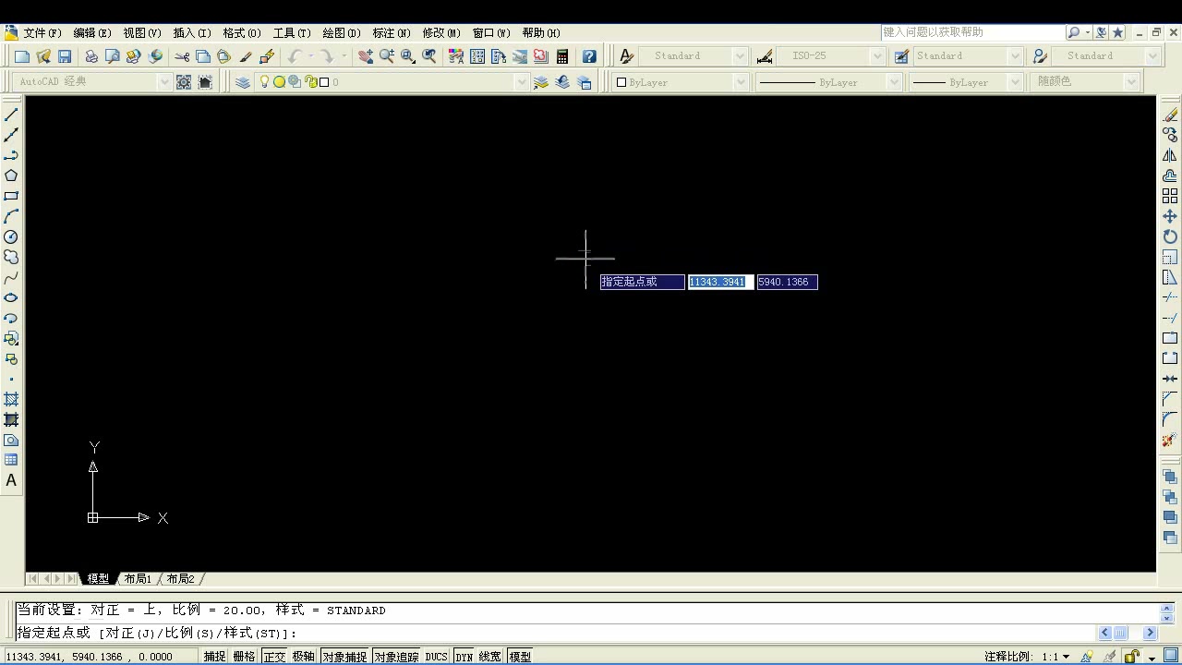Click the dynamic input X value 11343.3941
1182x665 pixels.
[x=720, y=282]
